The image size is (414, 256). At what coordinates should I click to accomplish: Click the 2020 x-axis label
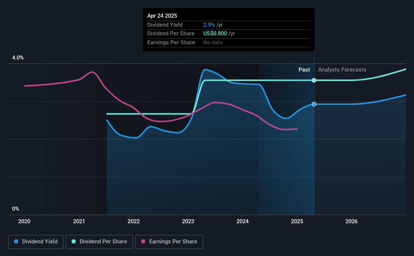click(24, 221)
